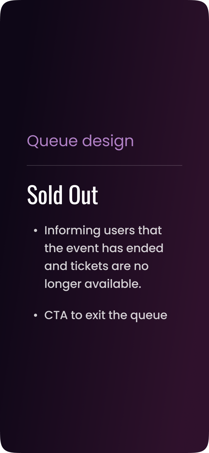Click the line "longer available."
This screenshot has width=209, height=453.
(93, 284)
